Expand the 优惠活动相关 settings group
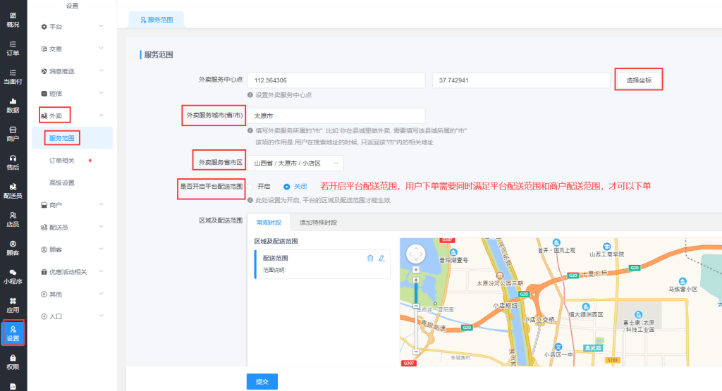 (x=71, y=272)
